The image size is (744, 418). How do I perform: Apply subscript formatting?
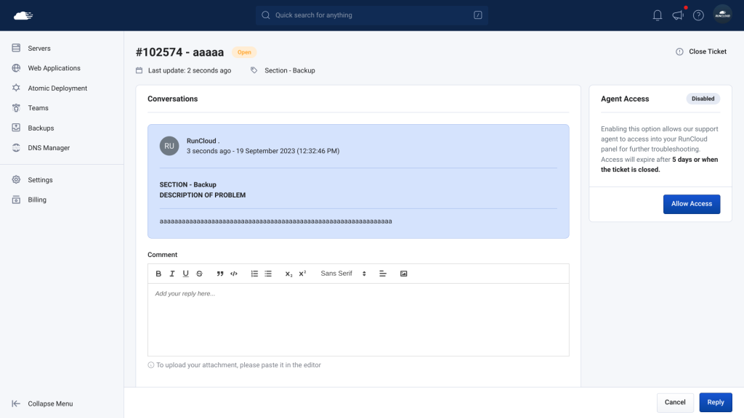coord(288,274)
